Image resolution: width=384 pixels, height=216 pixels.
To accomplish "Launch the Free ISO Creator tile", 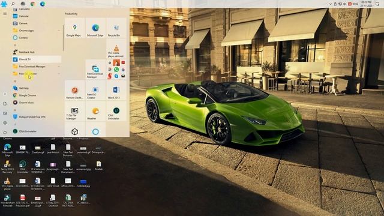I will [x=95, y=91].
